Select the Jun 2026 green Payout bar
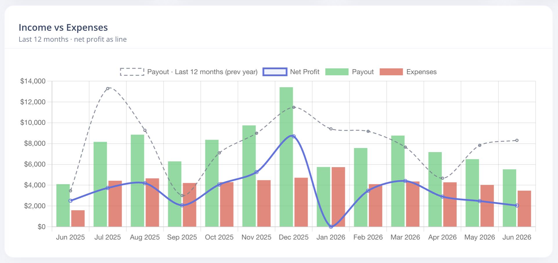This screenshot has height=263, width=558. pyautogui.click(x=510, y=198)
